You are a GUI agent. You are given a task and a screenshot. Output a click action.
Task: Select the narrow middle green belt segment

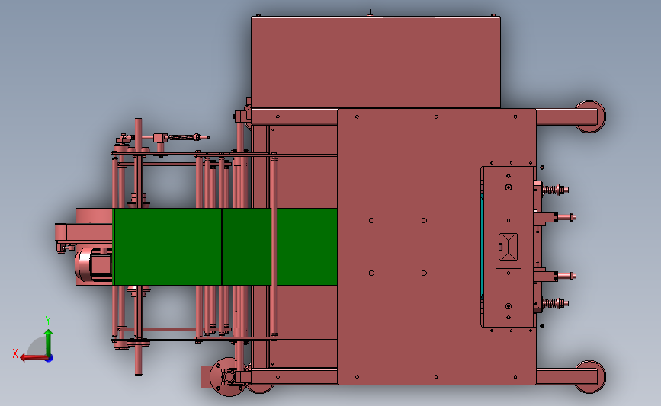[246, 247]
